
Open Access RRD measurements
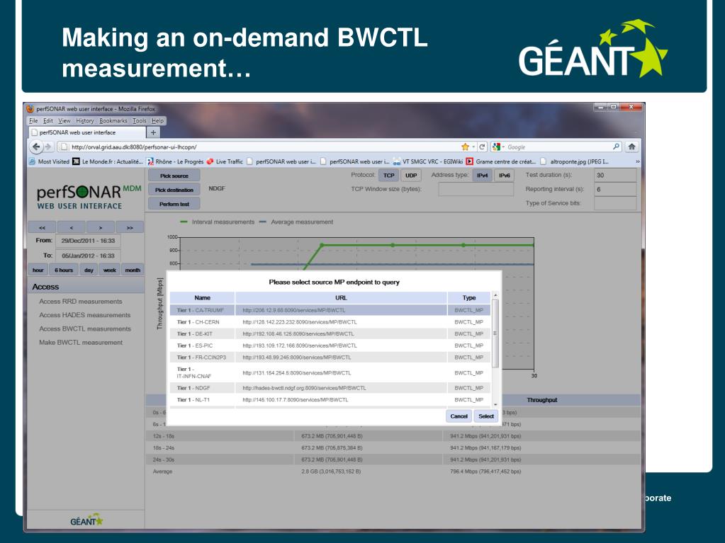click(81, 301)
